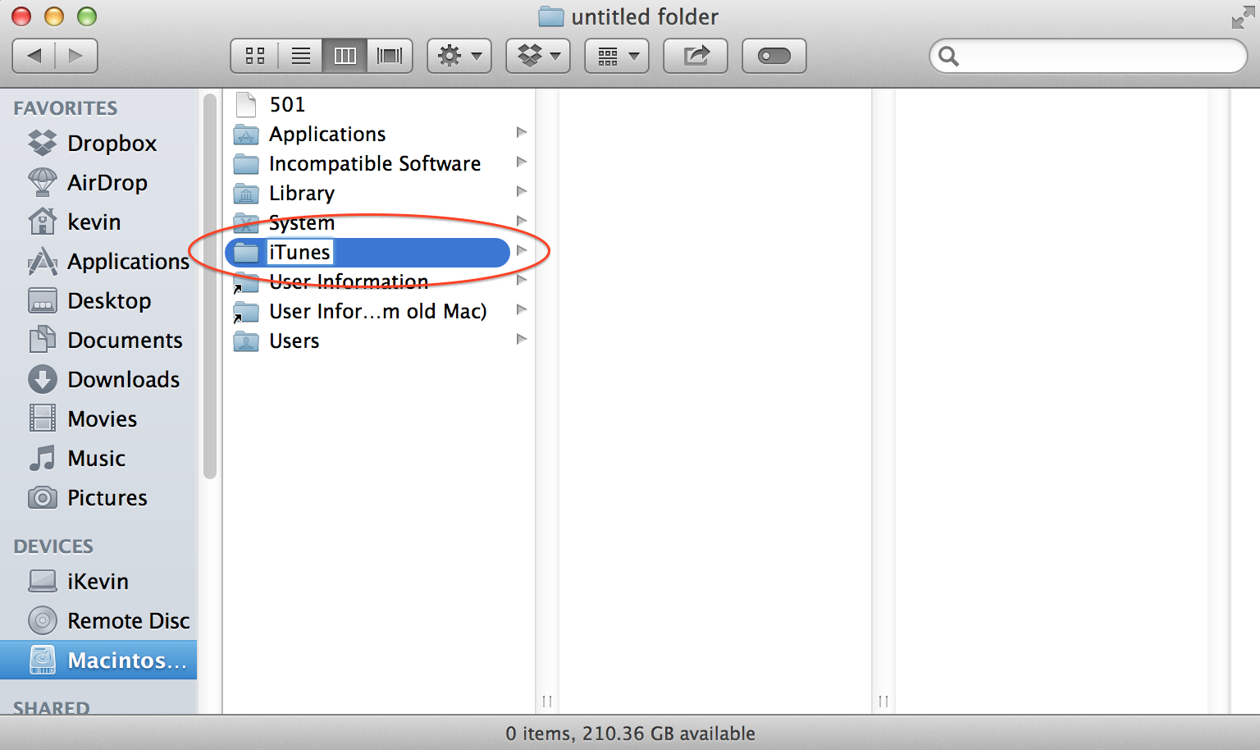Click untitled folder title icon
This screenshot has height=750, width=1260.
pyautogui.click(x=551, y=16)
